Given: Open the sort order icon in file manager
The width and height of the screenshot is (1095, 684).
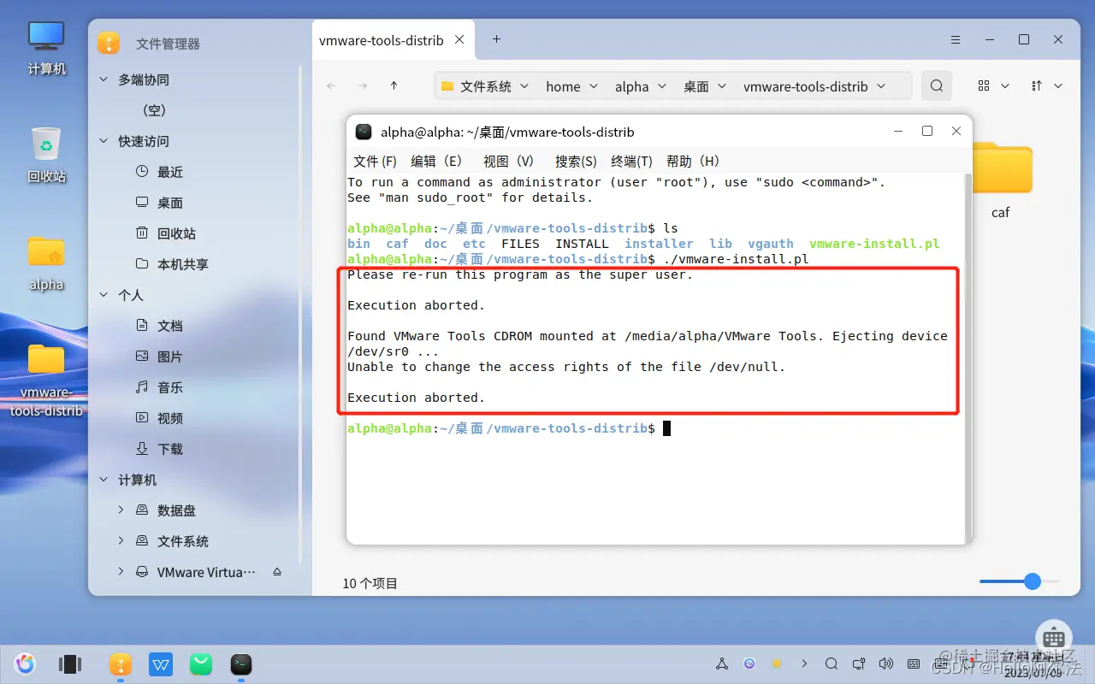Looking at the screenshot, I should click(1037, 85).
